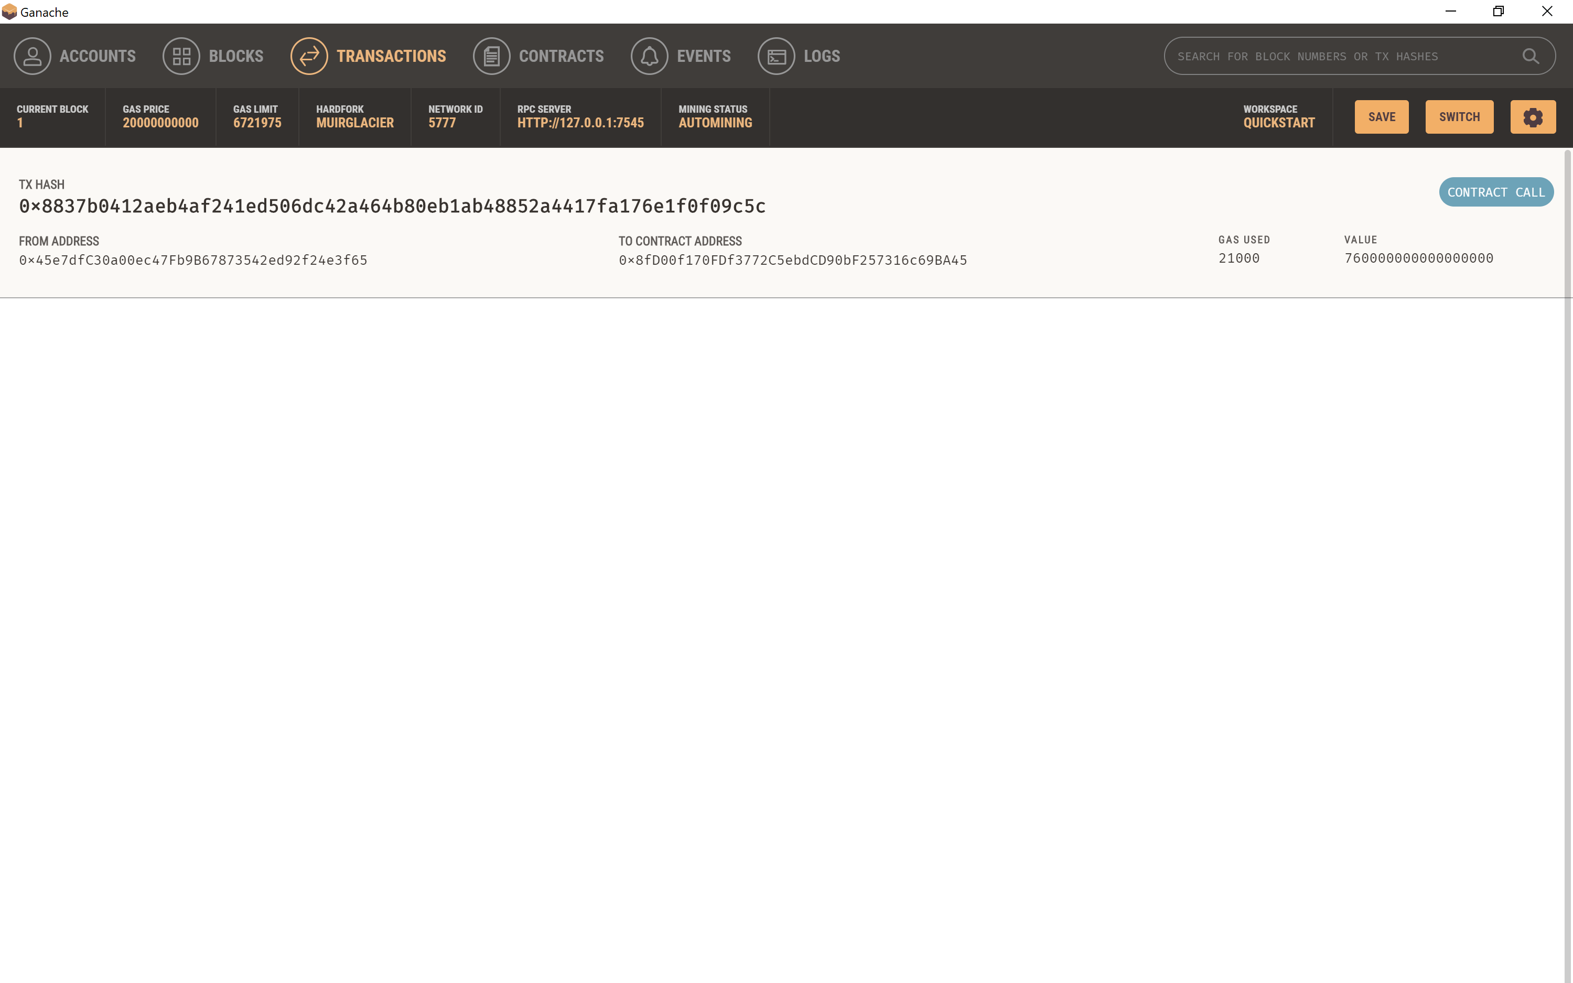Click the current block value 1
This screenshot has width=1573, height=983.
point(20,123)
